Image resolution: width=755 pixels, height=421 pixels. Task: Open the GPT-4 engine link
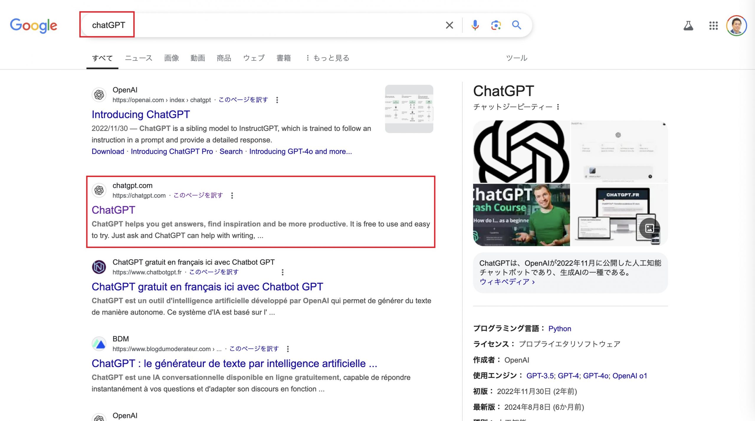(568, 376)
